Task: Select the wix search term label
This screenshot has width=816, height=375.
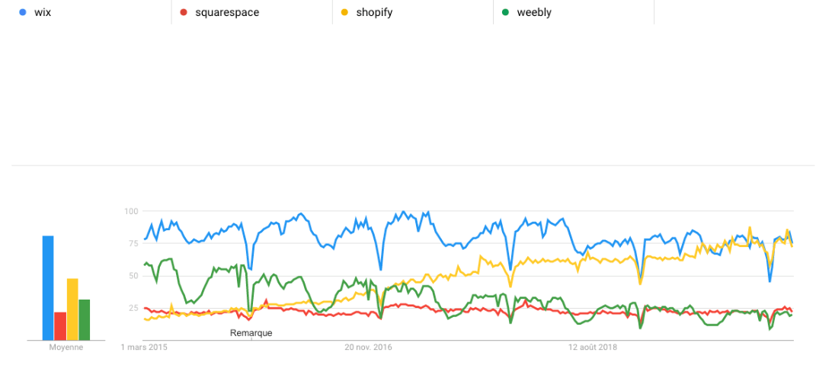Action: 43,12
